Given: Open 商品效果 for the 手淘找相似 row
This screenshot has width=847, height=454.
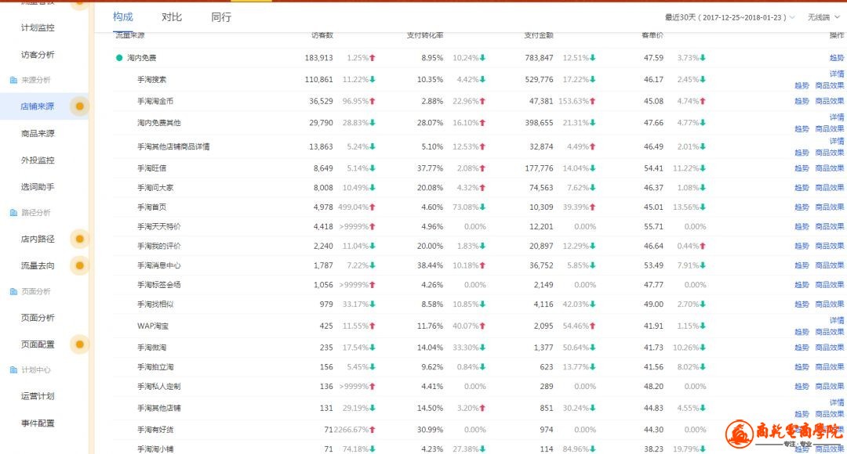Looking at the screenshot, I should 829,304.
